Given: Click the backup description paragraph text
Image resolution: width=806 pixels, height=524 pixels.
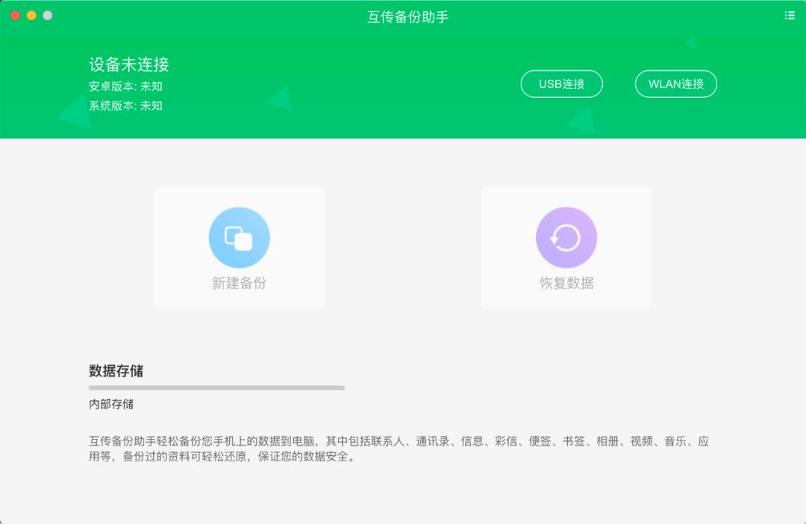Looking at the screenshot, I should point(398,449).
